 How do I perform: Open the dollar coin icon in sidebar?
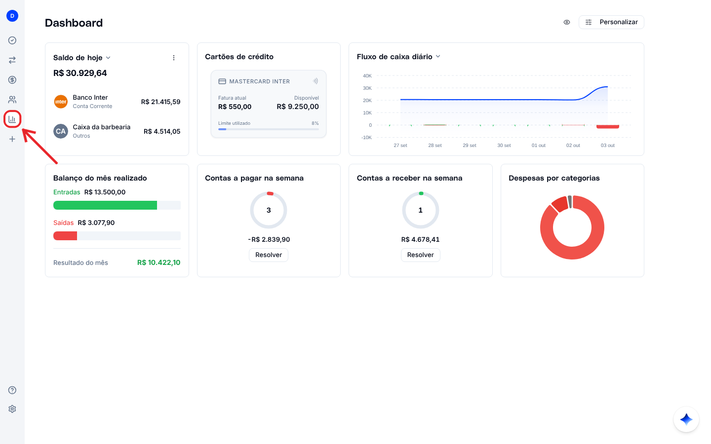pos(12,80)
